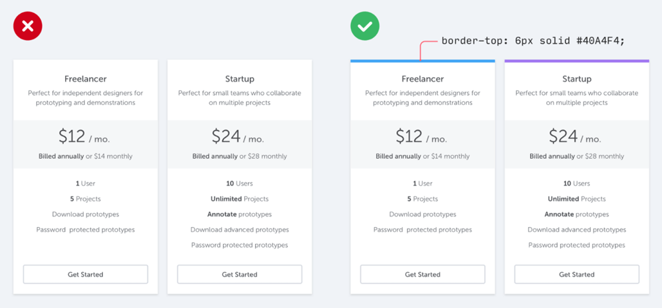Click 'Billed annually' text under blue-bordered $12 price
This screenshot has width=662, height=308.
point(398,156)
